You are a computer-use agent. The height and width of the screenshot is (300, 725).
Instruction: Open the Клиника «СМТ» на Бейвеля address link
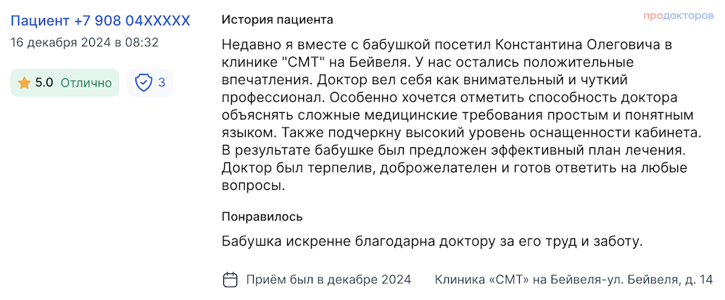573,280
